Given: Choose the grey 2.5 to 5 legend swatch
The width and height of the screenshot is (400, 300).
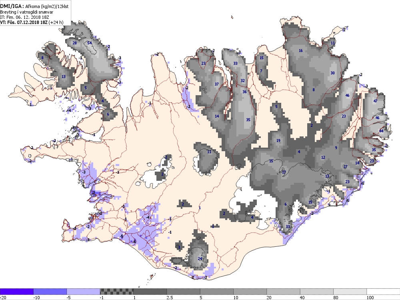Looking at the screenshot, I should [184, 292].
